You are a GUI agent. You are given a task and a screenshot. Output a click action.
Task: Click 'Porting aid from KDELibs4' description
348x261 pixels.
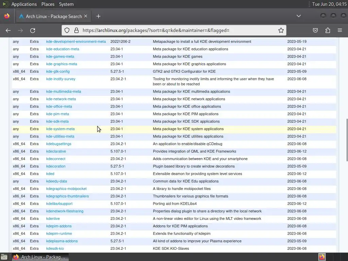(175, 204)
